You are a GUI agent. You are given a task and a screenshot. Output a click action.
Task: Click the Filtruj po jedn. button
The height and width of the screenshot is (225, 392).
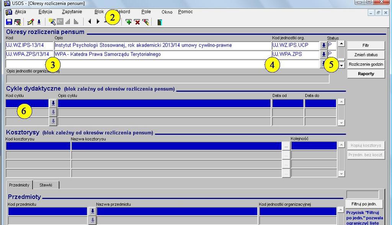(364, 204)
